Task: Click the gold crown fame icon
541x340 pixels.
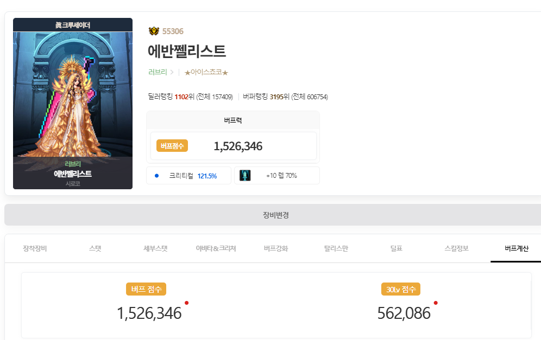Action: (154, 31)
